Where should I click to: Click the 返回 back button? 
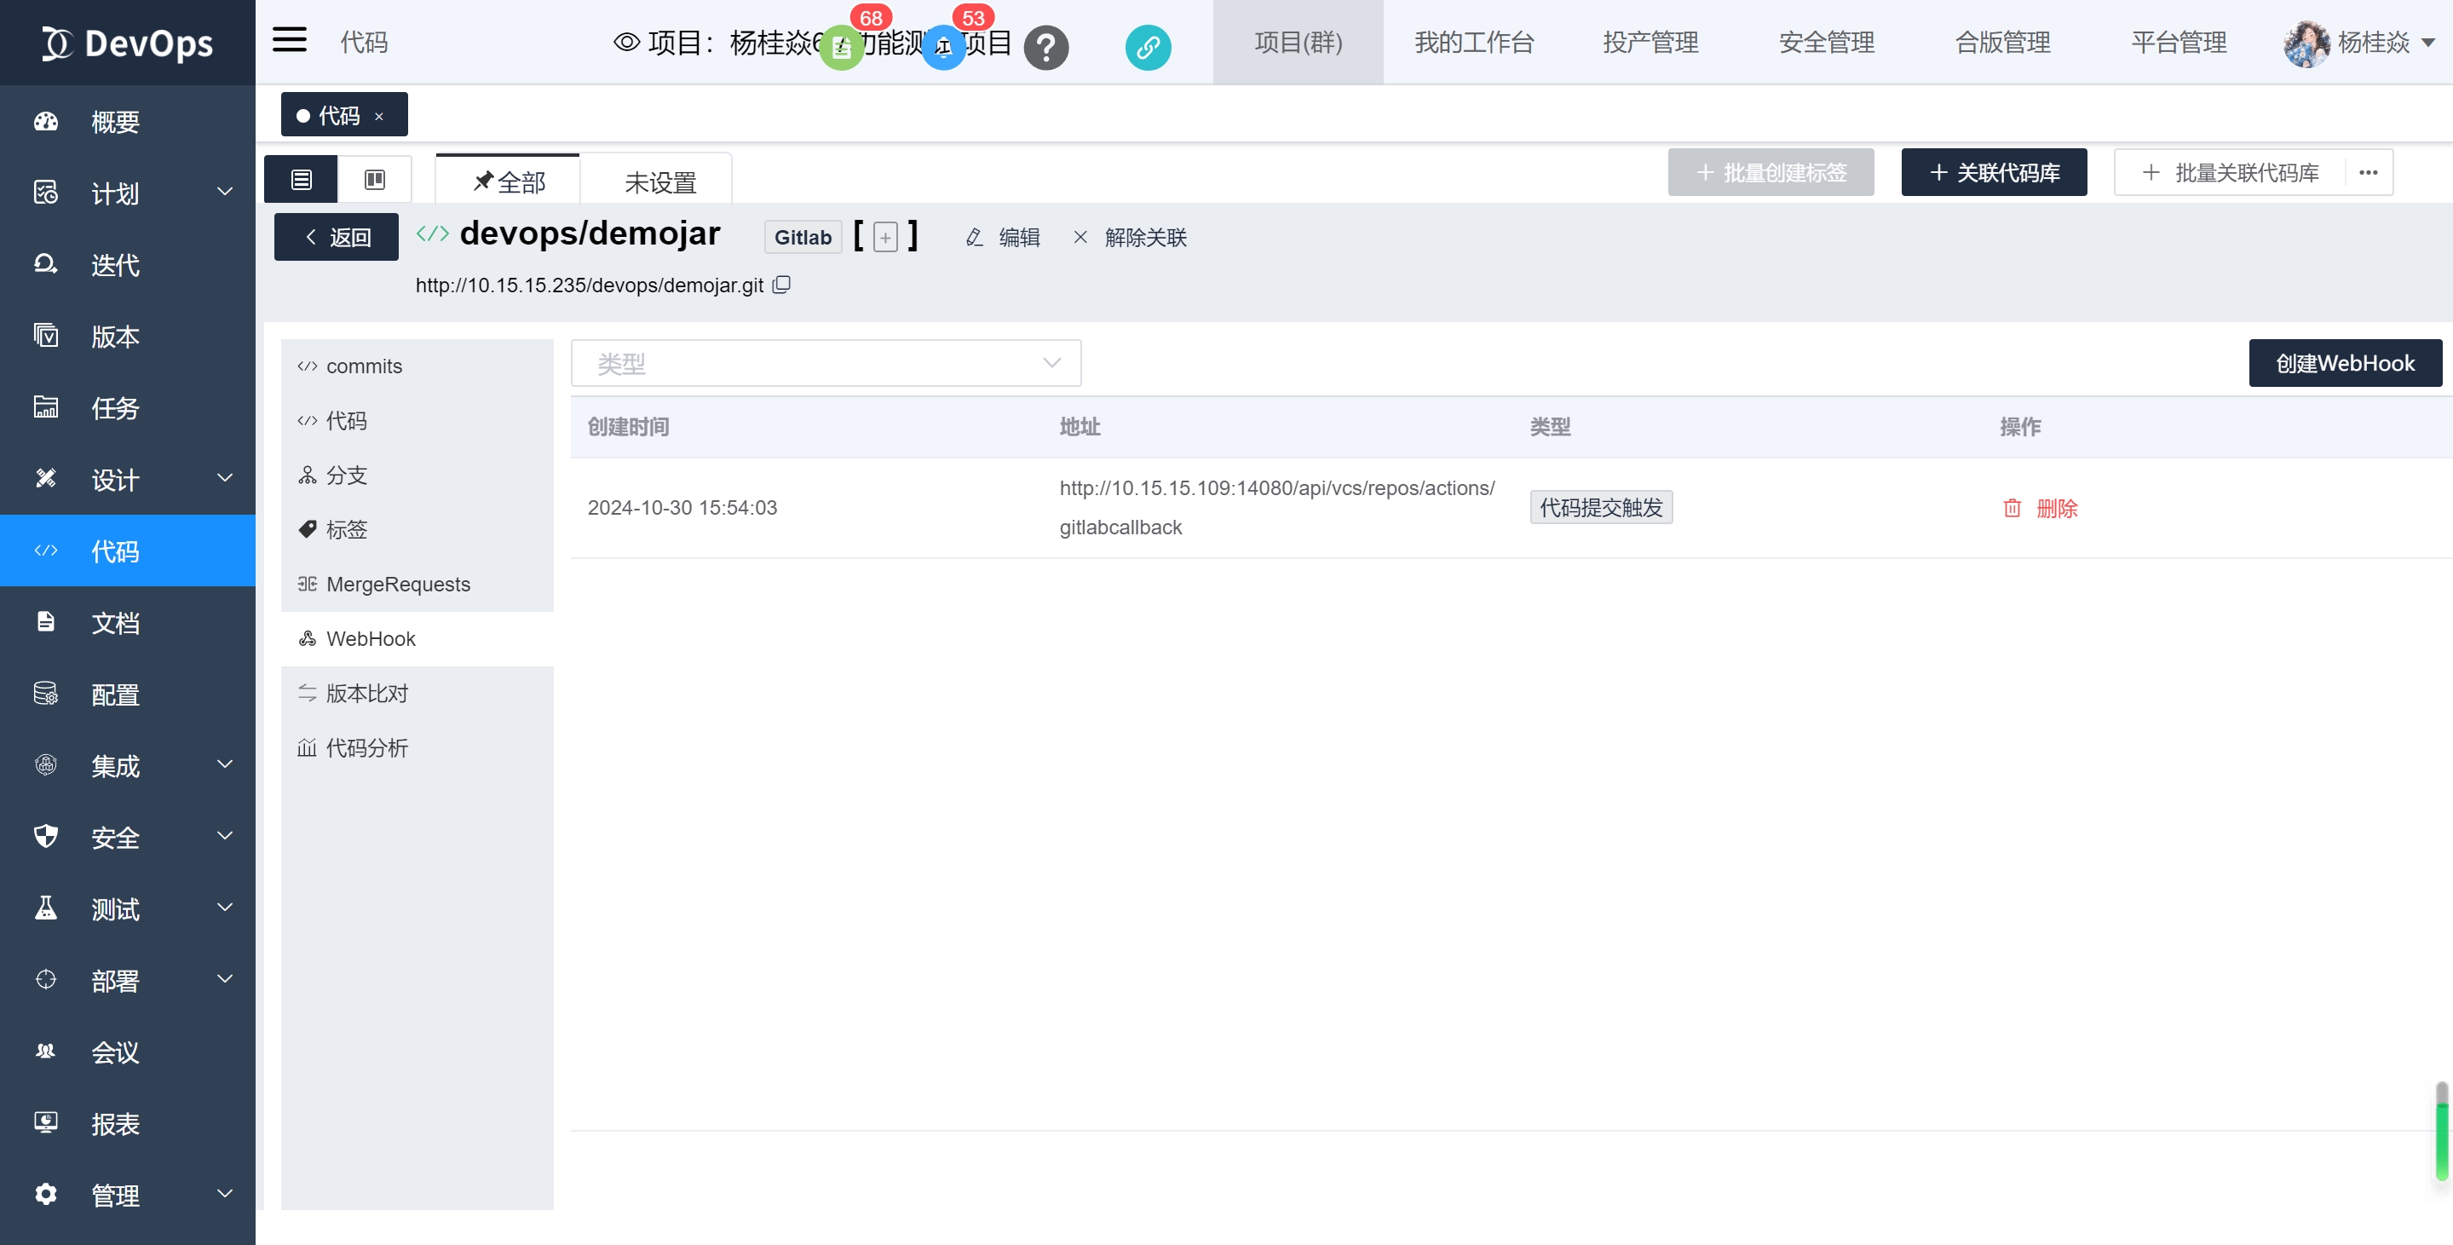click(x=337, y=237)
